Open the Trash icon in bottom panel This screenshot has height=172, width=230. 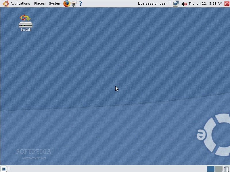click(227, 169)
